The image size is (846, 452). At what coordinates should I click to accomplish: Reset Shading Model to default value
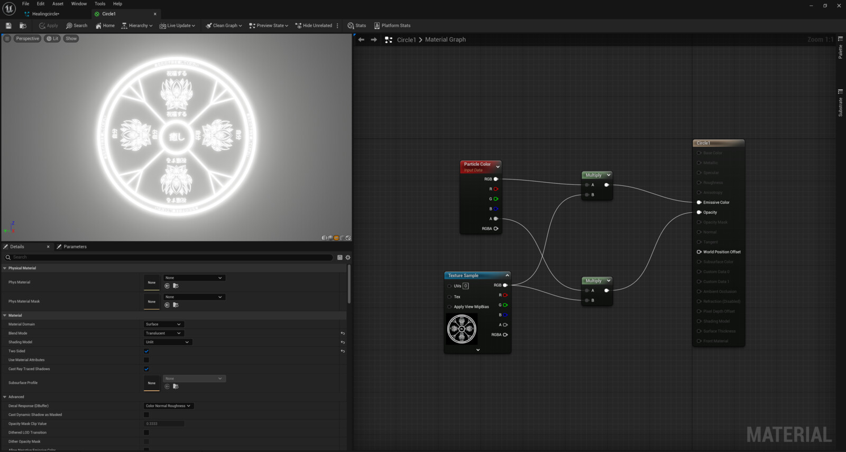point(343,342)
